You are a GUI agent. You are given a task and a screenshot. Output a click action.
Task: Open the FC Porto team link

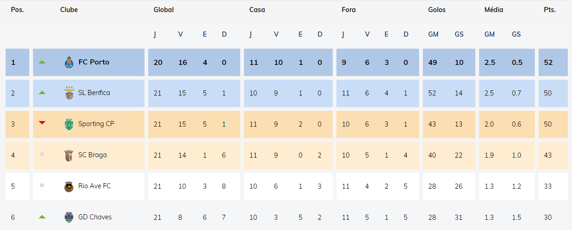click(94, 62)
